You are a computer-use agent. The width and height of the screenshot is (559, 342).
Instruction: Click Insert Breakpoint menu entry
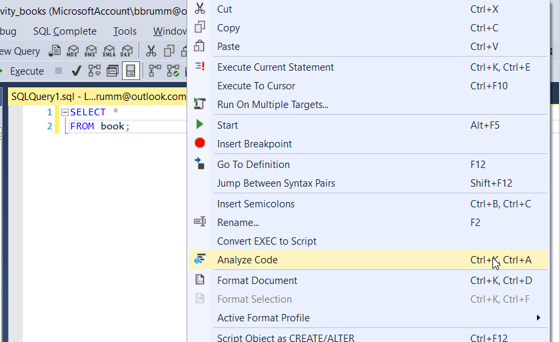tap(255, 144)
